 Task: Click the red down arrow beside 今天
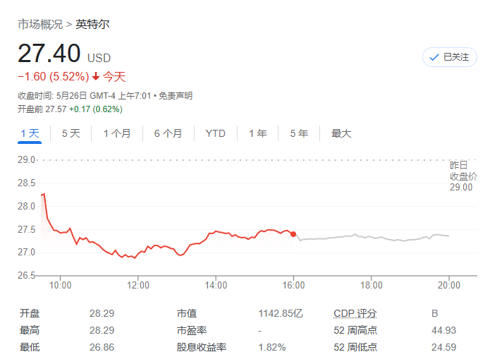96,77
